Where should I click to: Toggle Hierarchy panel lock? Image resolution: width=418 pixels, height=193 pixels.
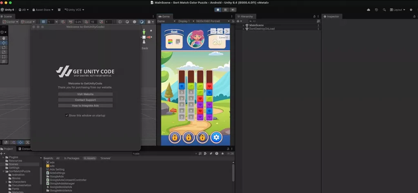(314, 16)
